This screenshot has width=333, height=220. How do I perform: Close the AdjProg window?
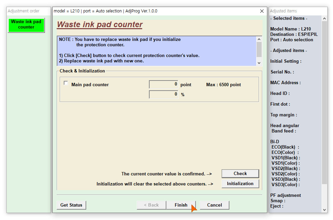click(x=262, y=11)
